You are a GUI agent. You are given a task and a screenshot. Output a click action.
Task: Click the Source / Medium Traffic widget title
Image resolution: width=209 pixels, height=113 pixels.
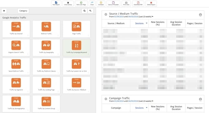click(124, 14)
